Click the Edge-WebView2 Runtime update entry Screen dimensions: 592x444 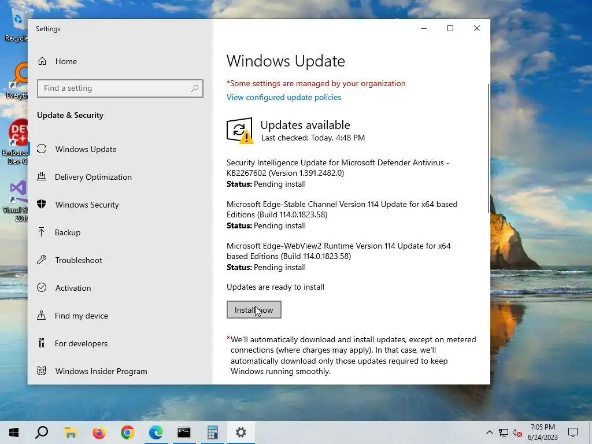click(x=339, y=256)
